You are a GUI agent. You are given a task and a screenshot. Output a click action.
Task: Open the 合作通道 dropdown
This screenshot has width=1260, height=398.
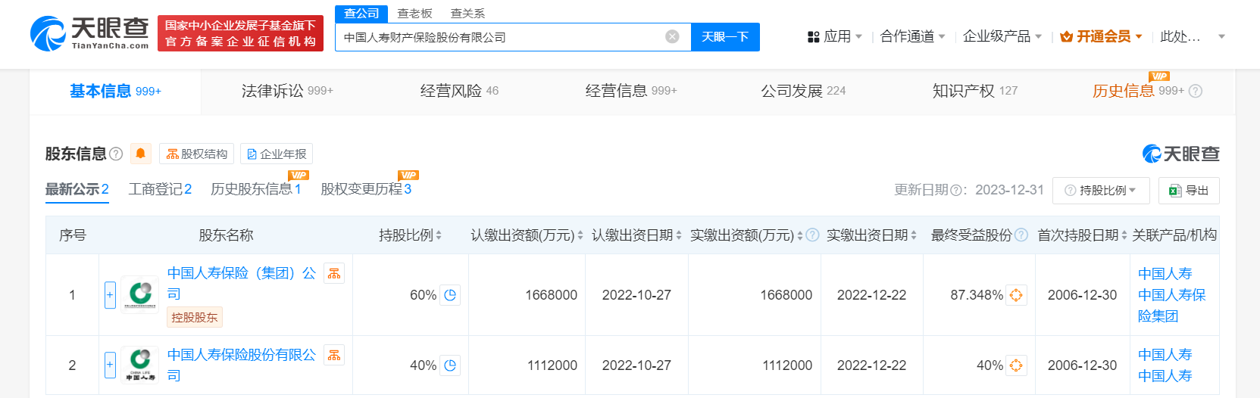912,36
